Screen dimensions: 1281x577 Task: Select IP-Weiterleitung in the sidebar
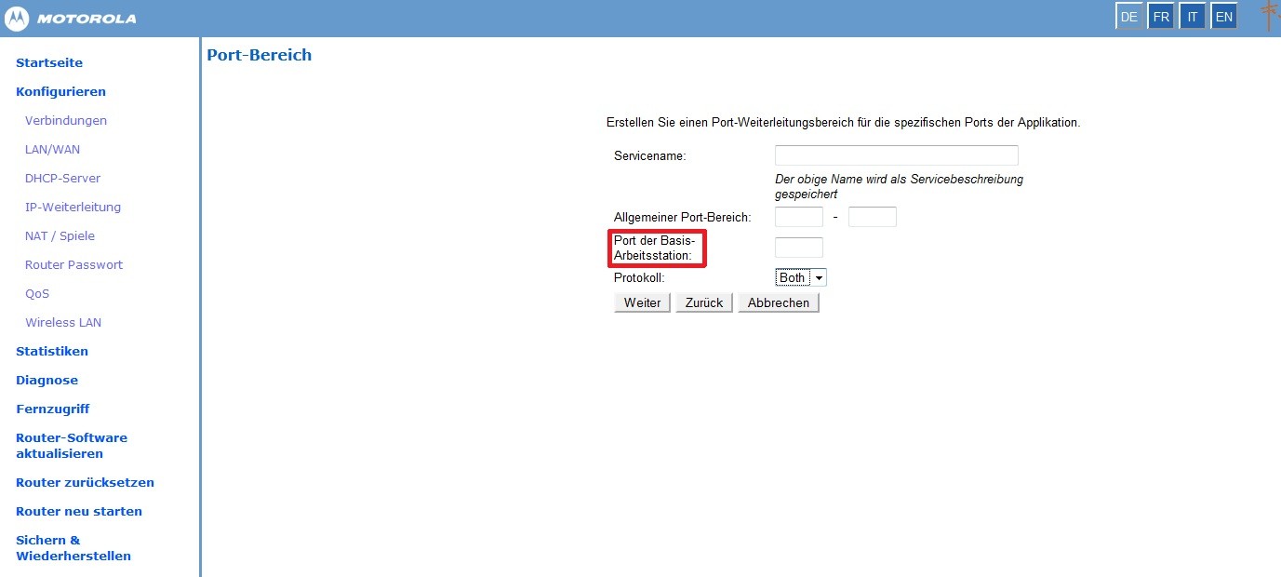(73, 207)
